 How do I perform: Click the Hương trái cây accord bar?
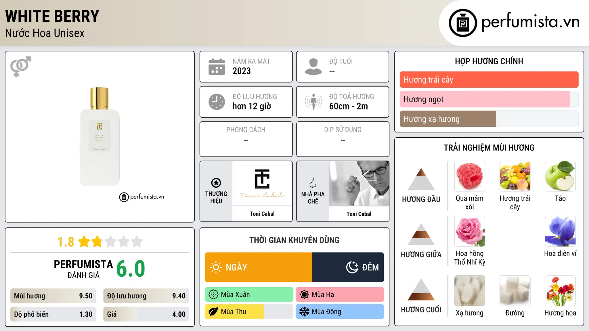click(489, 80)
